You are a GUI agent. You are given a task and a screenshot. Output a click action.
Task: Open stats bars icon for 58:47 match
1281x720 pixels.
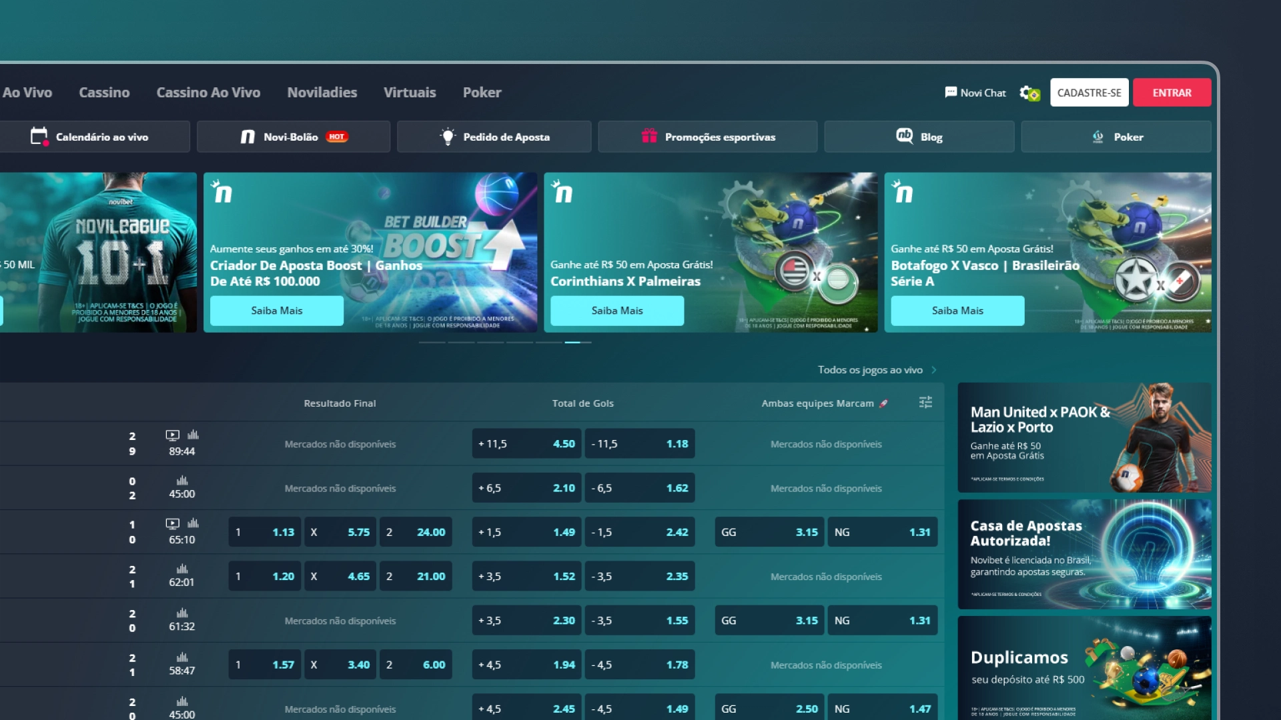tap(182, 657)
